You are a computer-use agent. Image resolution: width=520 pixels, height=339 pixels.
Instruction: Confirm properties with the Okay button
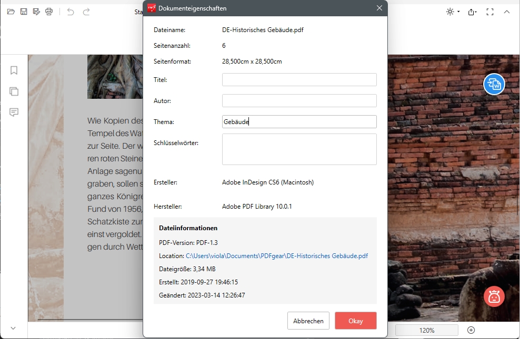(355, 321)
